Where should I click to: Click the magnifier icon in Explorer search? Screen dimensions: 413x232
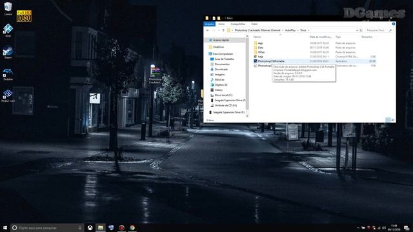click(x=390, y=30)
